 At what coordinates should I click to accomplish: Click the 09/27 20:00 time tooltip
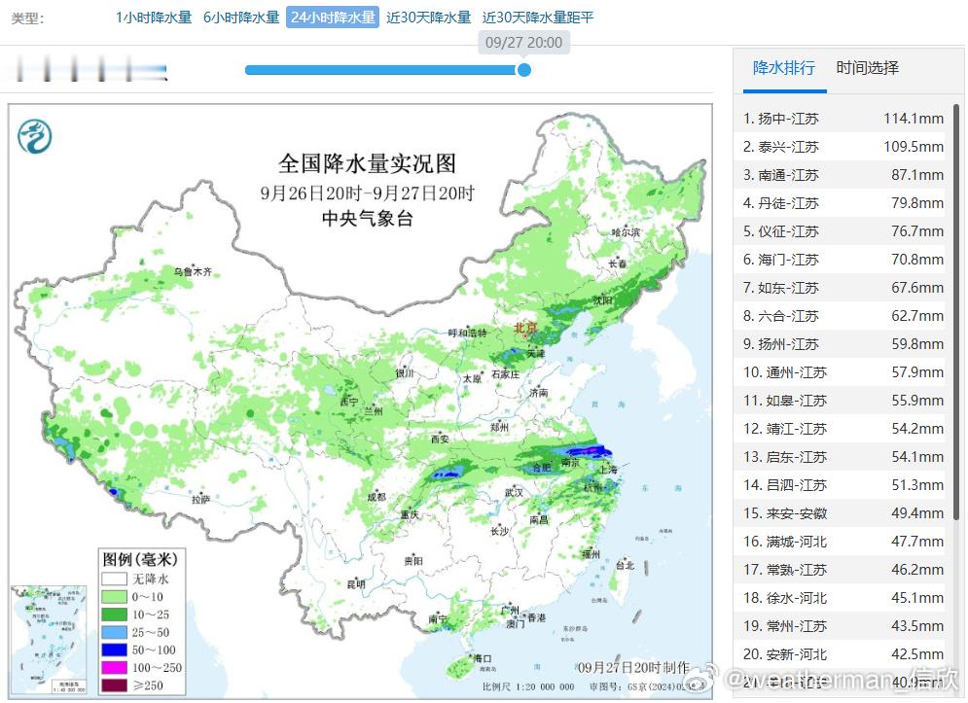523,43
